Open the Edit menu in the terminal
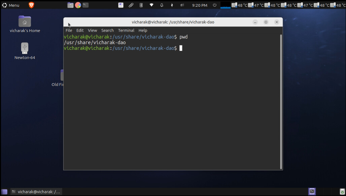 (80, 30)
